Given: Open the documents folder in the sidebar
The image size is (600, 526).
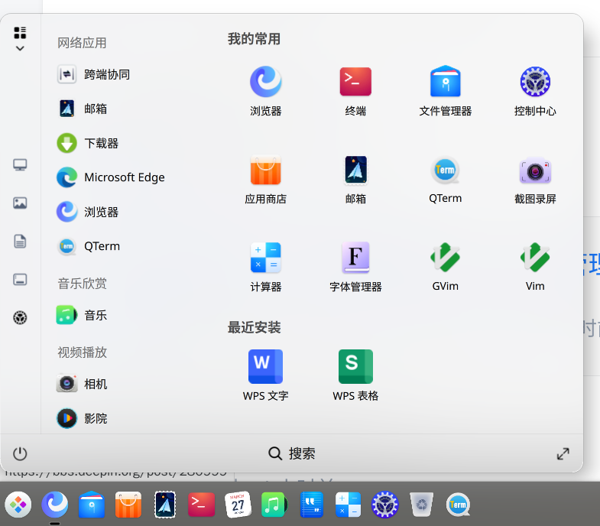Looking at the screenshot, I should pyautogui.click(x=20, y=241).
